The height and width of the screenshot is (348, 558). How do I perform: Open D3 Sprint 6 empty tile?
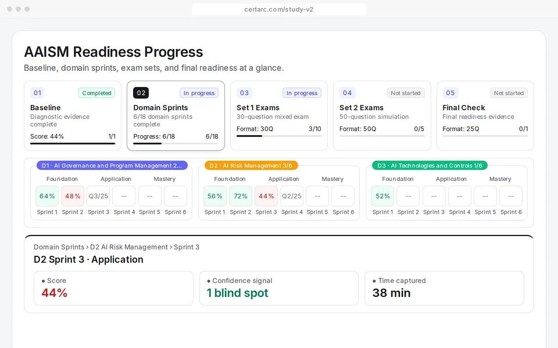pyautogui.click(x=511, y=196)
